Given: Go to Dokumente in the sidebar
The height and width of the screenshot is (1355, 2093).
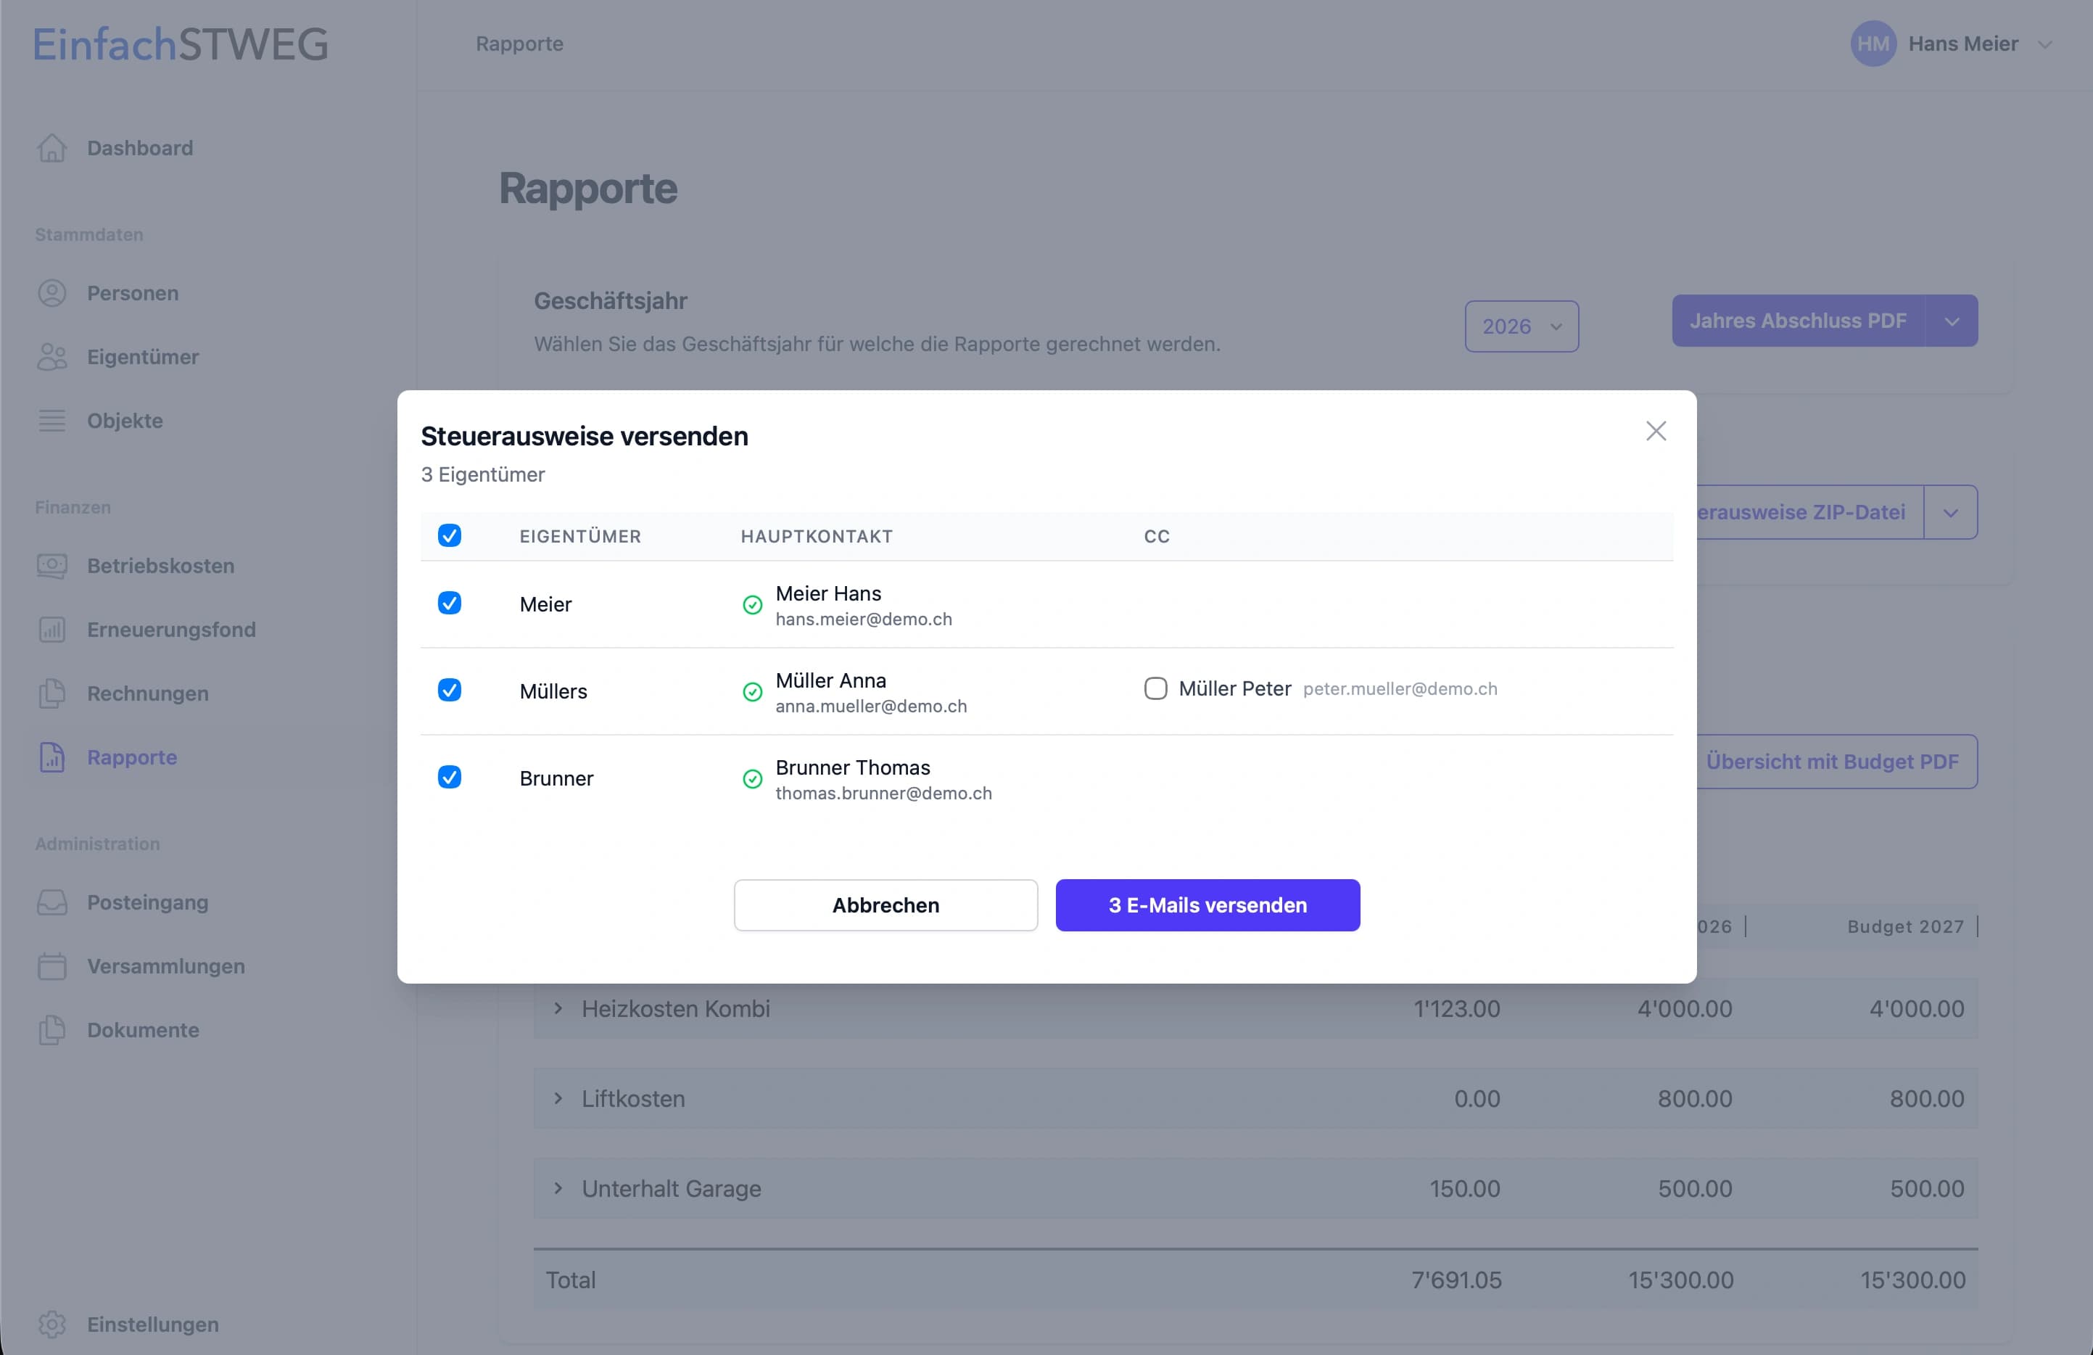Looking at the screenshot, I should coord(142,1029).
